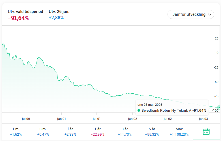This screenshot has height=141, width=221.
Task: Click the green dot in chart tooltip
Action: pyautogui.click(x=139, y=111)
